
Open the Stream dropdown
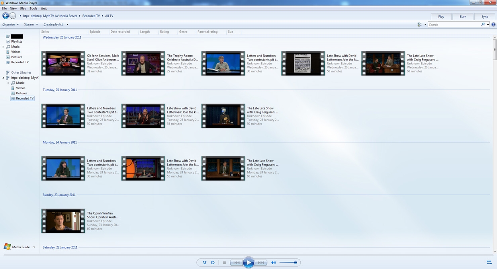[31, 25]
